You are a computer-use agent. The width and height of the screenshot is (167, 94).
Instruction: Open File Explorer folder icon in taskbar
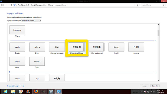[x=13, y=92]
